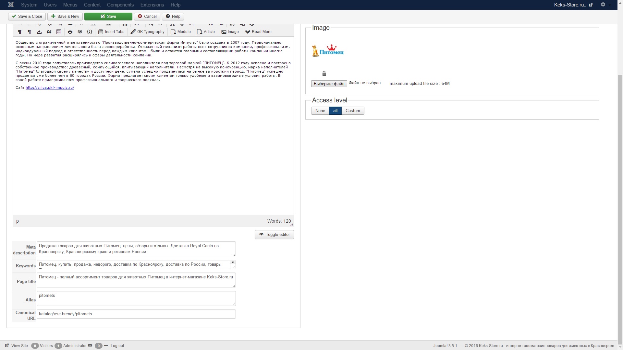Insert GK Typography element
Image resolution: width=623 pixels, height=350 pixels.
pos(148,32)
